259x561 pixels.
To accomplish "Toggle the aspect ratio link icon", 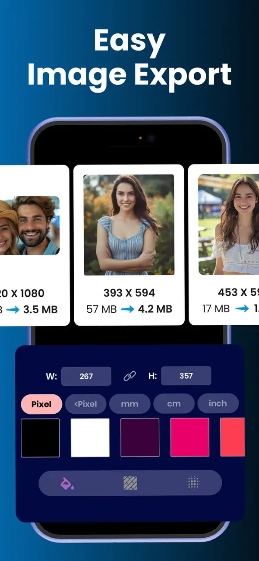I will pos(129,376).
